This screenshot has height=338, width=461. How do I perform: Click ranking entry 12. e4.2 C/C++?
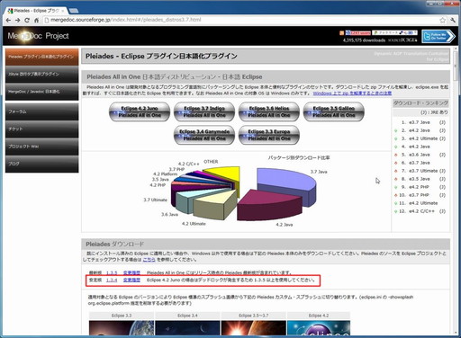coord(422,211)
